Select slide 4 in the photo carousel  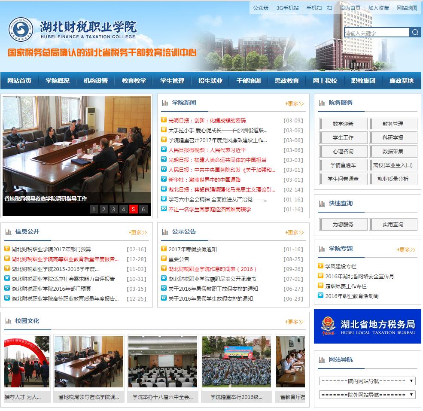click(x=124, y=209)
